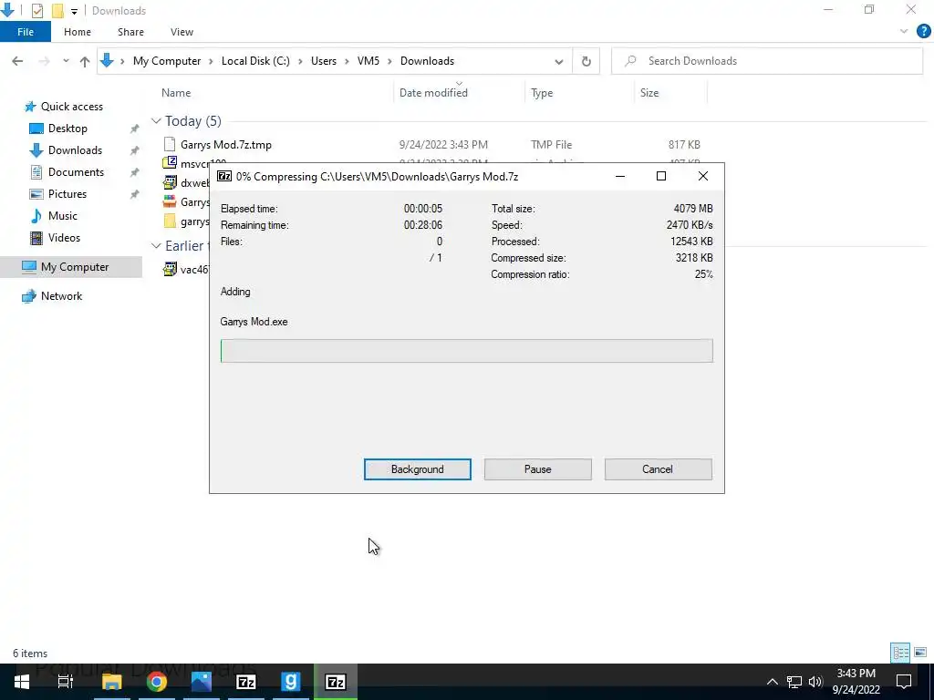
Task: Open Explorer help icon
Action: [923, 32]
